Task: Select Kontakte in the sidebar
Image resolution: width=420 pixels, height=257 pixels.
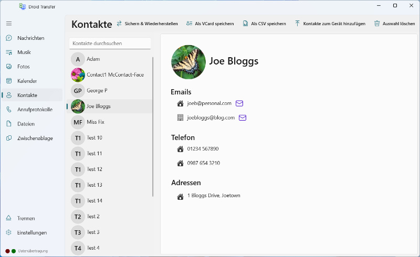Action: 32,95
